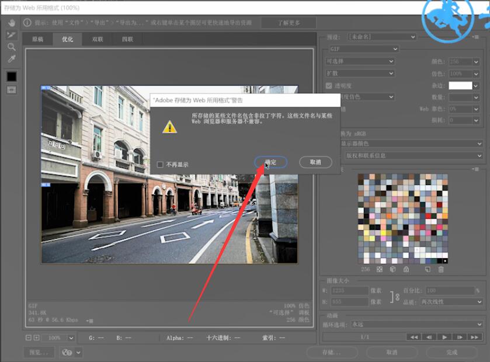The width and height of the screenshot is (490, 362).
Task: Select the Zoom tool in left toolbar
Action: (12, 47)
